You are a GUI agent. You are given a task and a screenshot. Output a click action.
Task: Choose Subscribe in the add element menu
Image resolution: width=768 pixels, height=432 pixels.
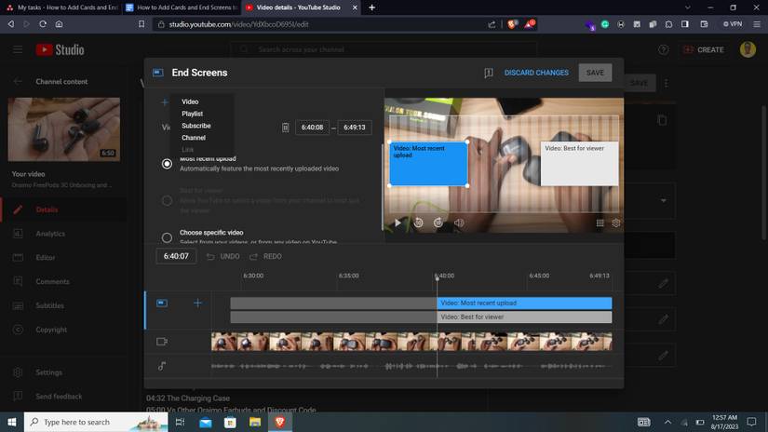pos(195,126)
